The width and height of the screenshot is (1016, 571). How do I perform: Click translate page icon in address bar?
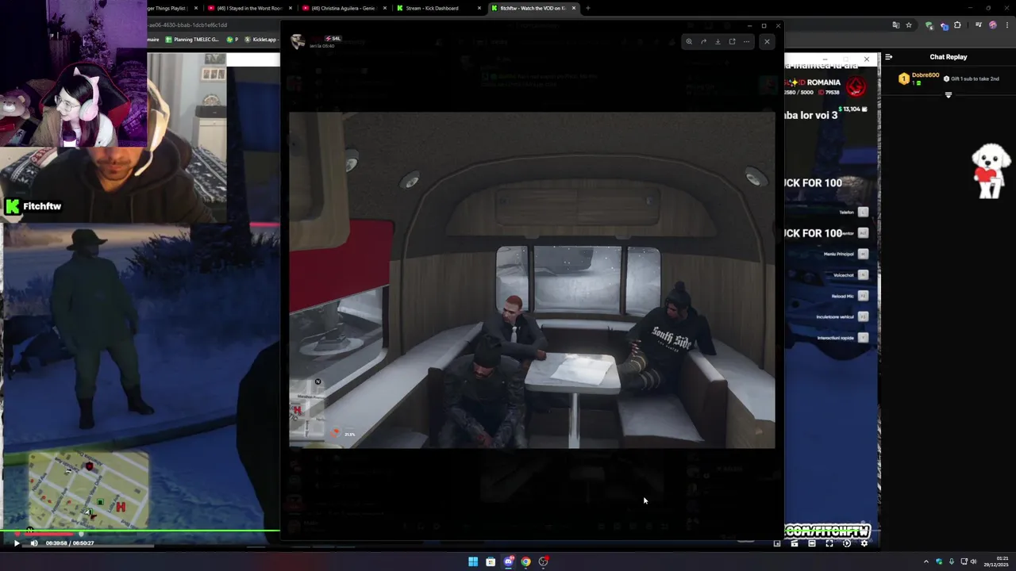pos(896,25)
